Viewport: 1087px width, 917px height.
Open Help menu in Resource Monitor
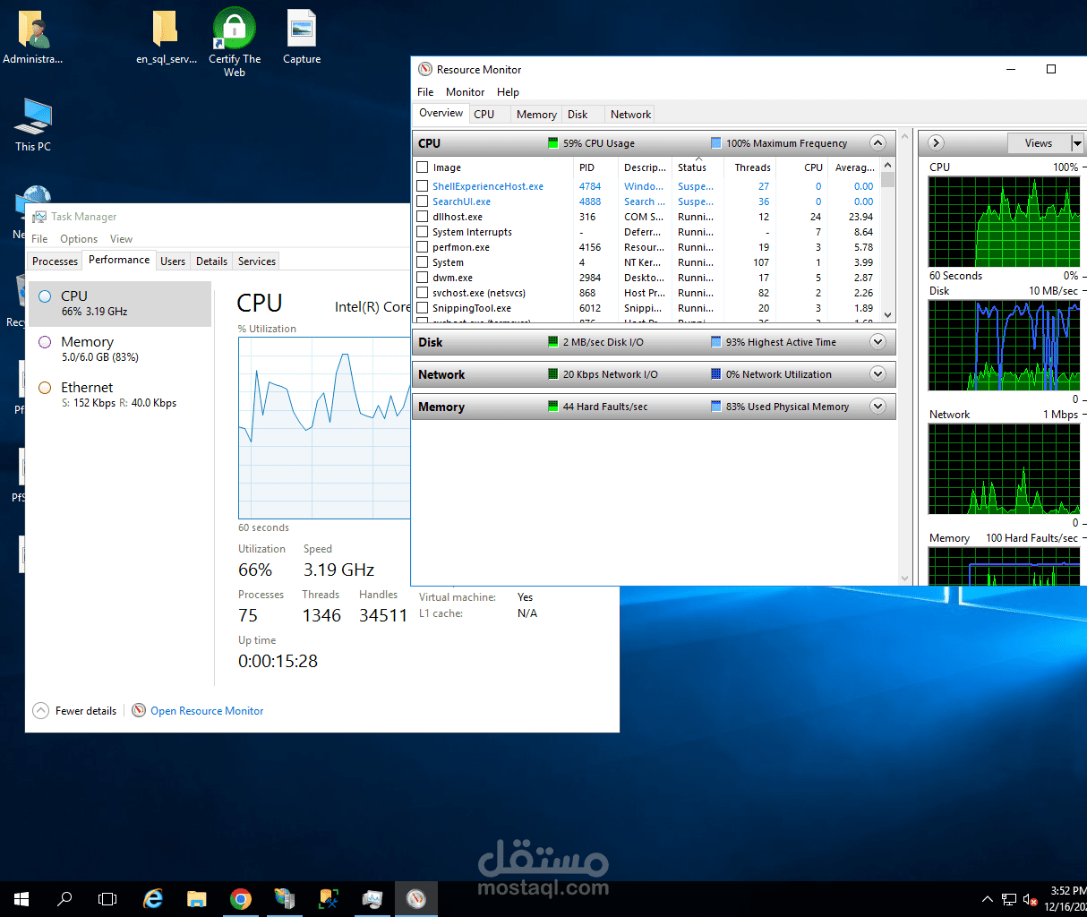[508, 92]
